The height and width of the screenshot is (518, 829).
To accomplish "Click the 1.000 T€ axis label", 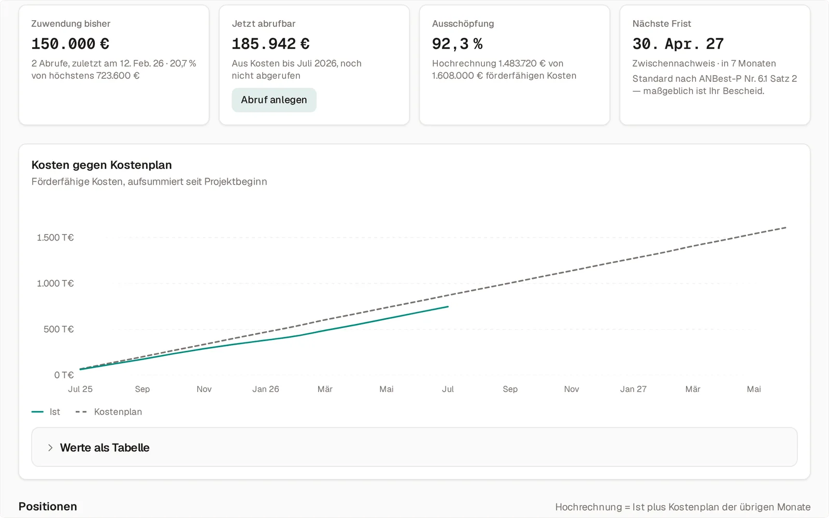I will tap(55, 284).
